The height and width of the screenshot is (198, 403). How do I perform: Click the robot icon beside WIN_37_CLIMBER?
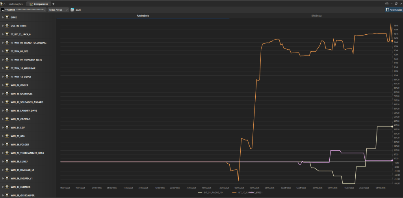pyautogui.click(x=7, y=187)
